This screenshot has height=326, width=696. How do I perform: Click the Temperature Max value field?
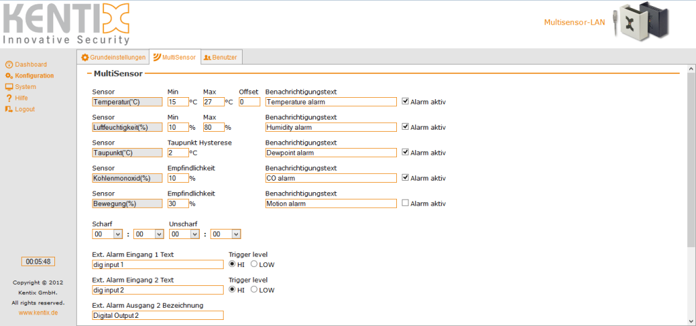[x=213, y=102]
